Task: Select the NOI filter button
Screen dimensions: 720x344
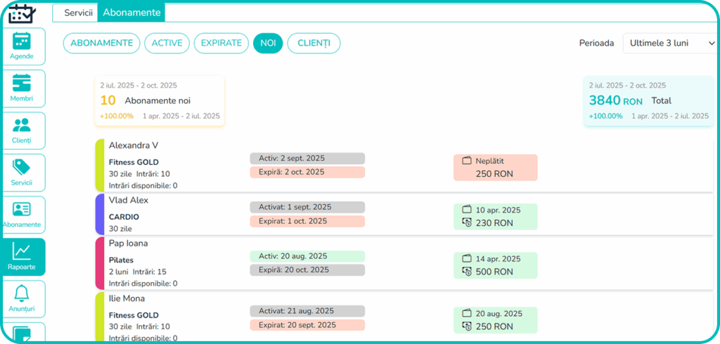Action: pos(268,43)
